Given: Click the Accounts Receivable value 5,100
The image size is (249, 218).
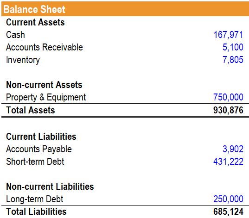Looking at the screenshot, I should click(233, 47).
